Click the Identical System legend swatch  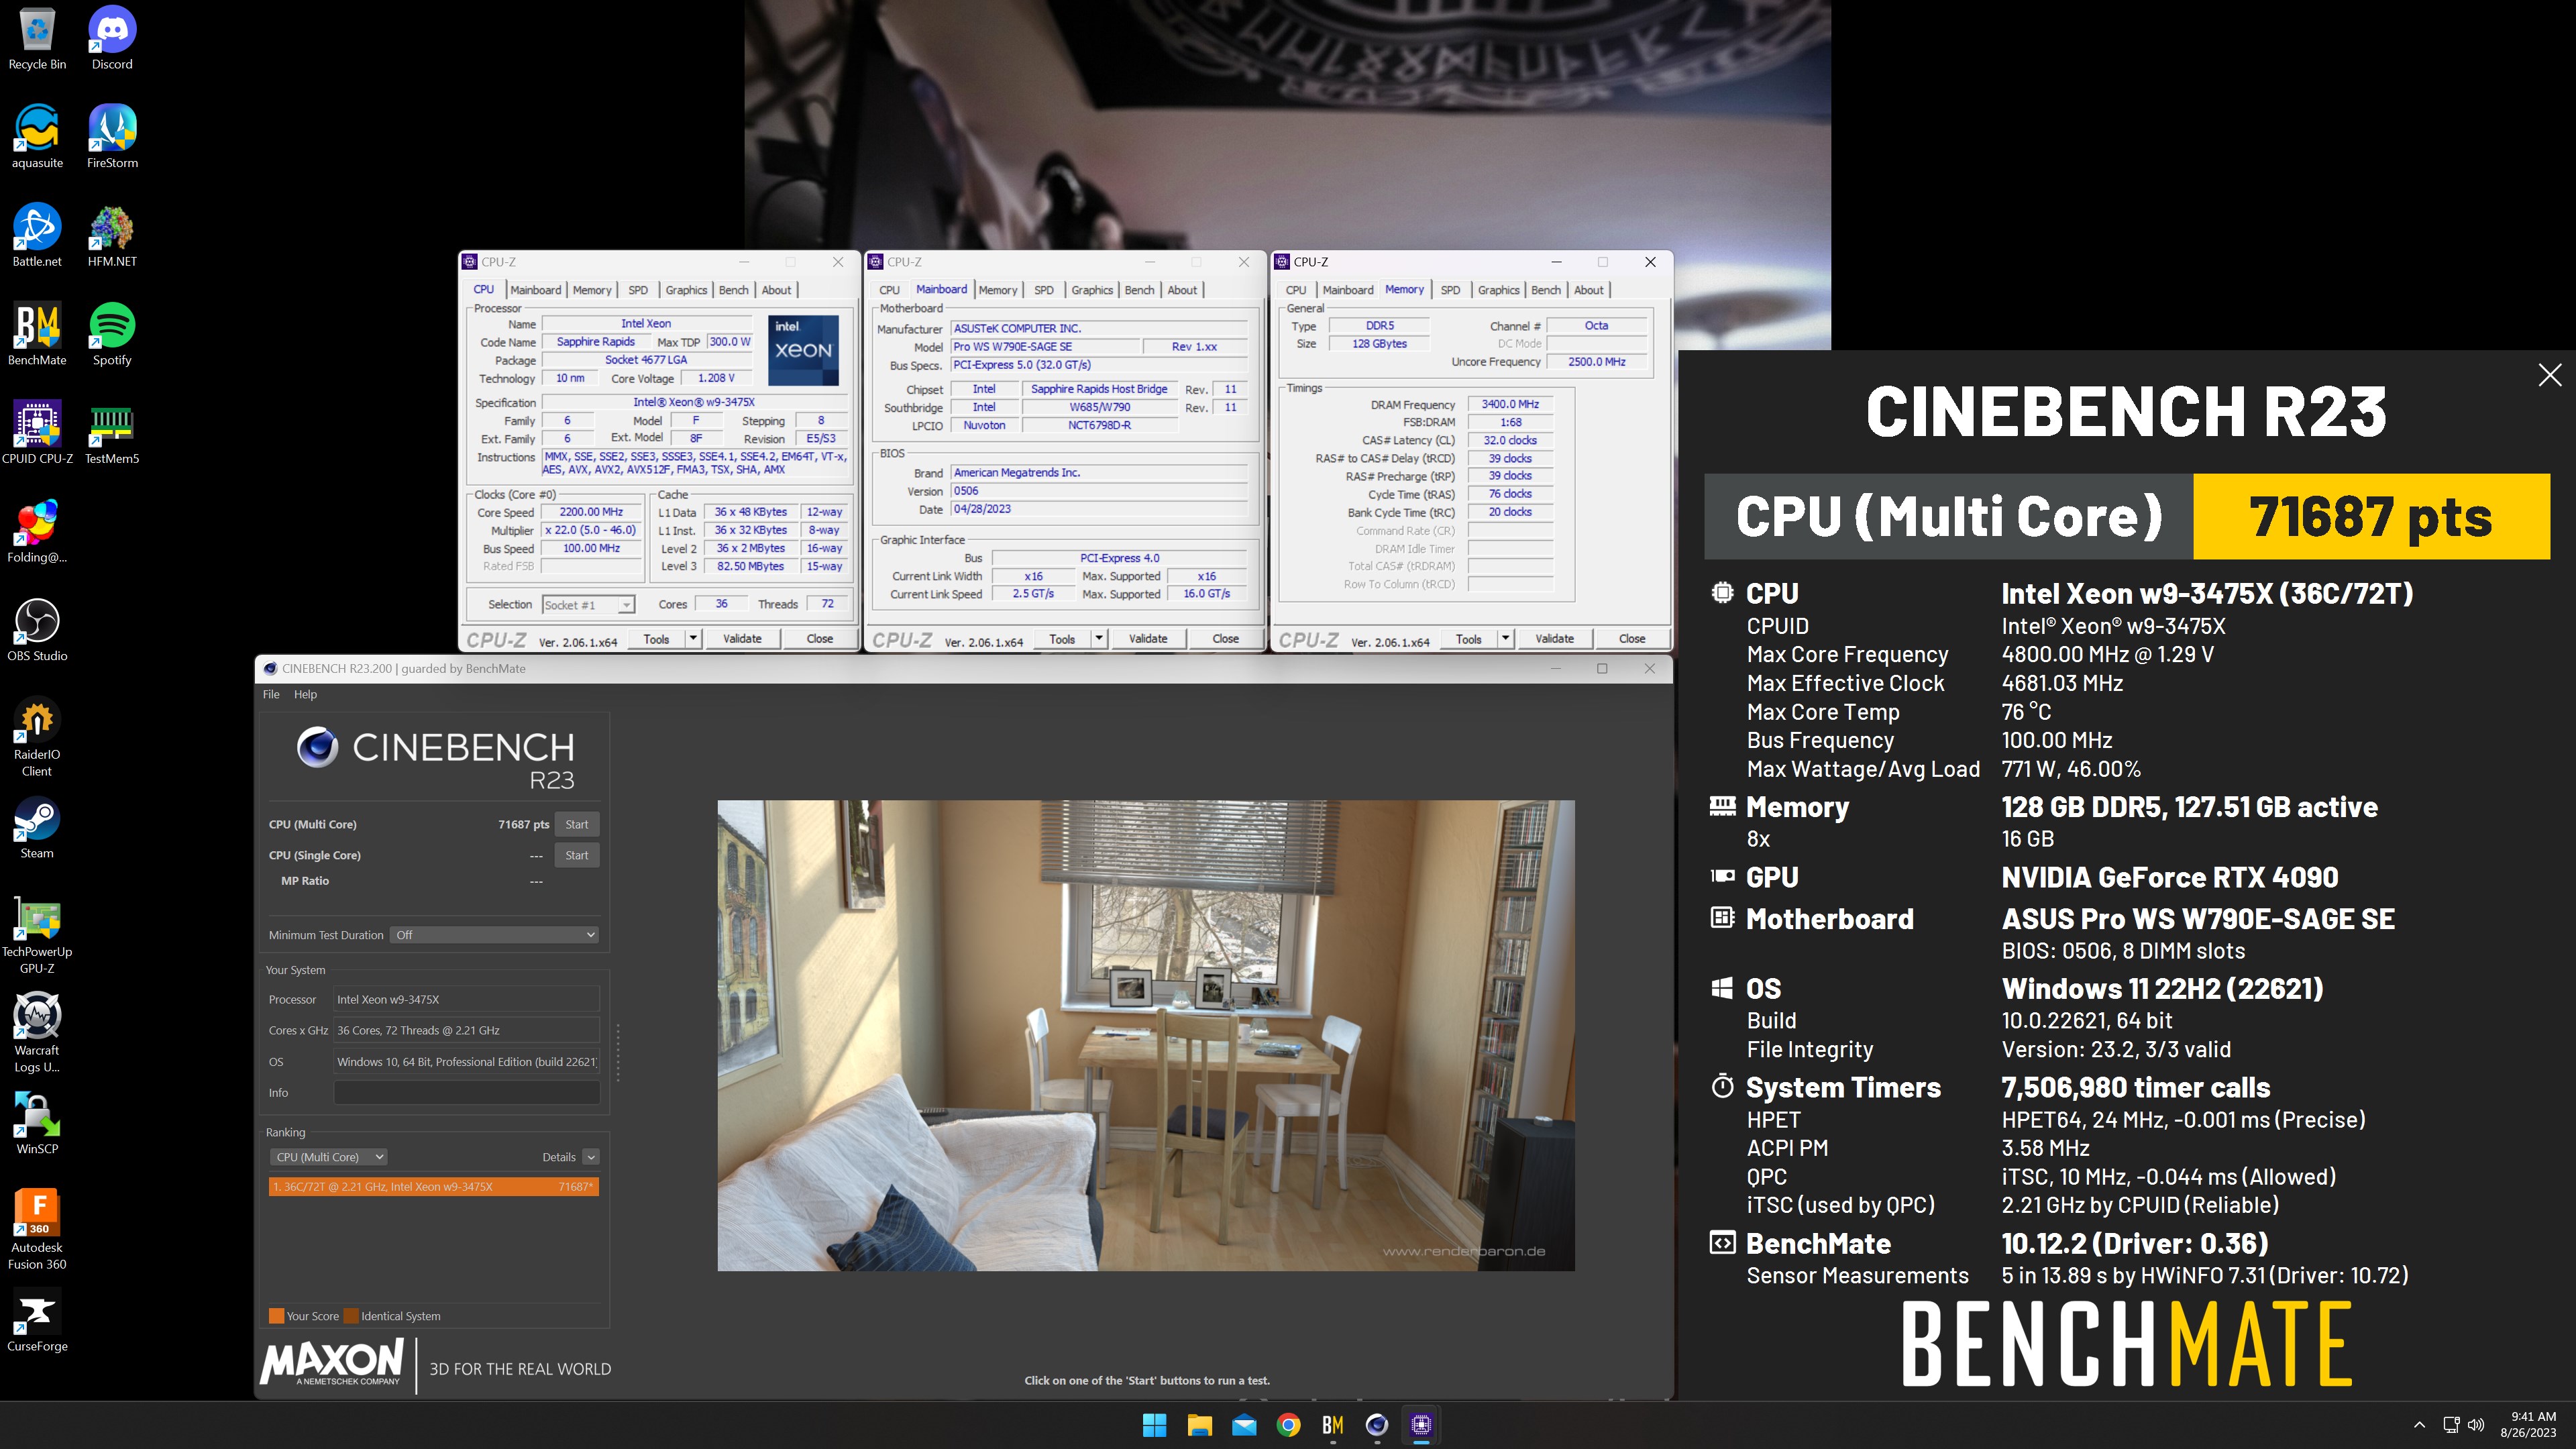point(351,1316)
